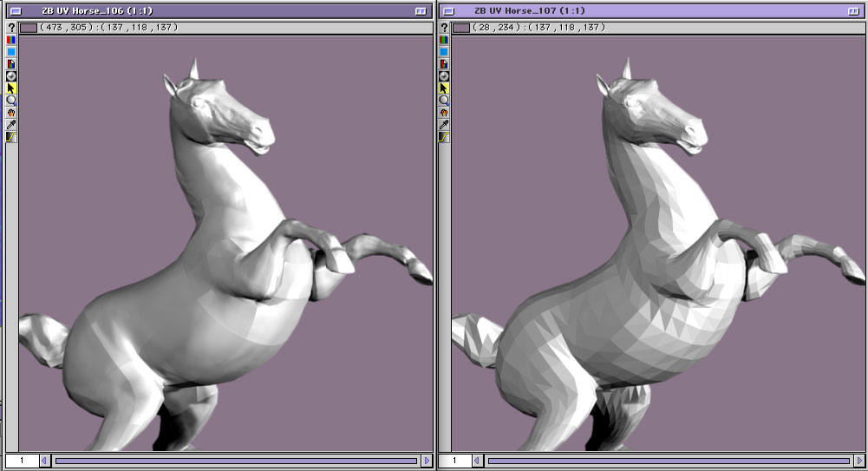Click the help question mark in Horse_106 window
The image size is (868, 471).
(x=11, y=28)
